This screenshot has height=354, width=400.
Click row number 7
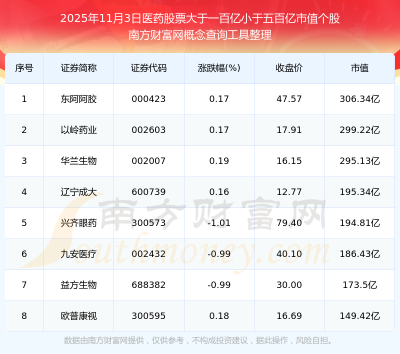(24, 285)
